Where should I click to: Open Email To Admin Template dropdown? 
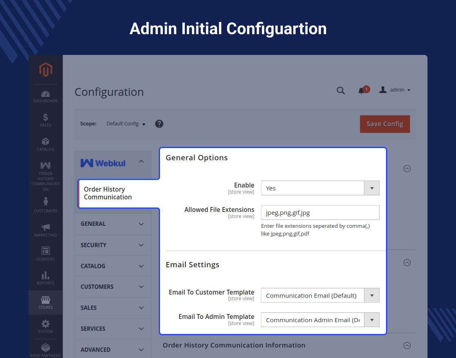(320, 320)
